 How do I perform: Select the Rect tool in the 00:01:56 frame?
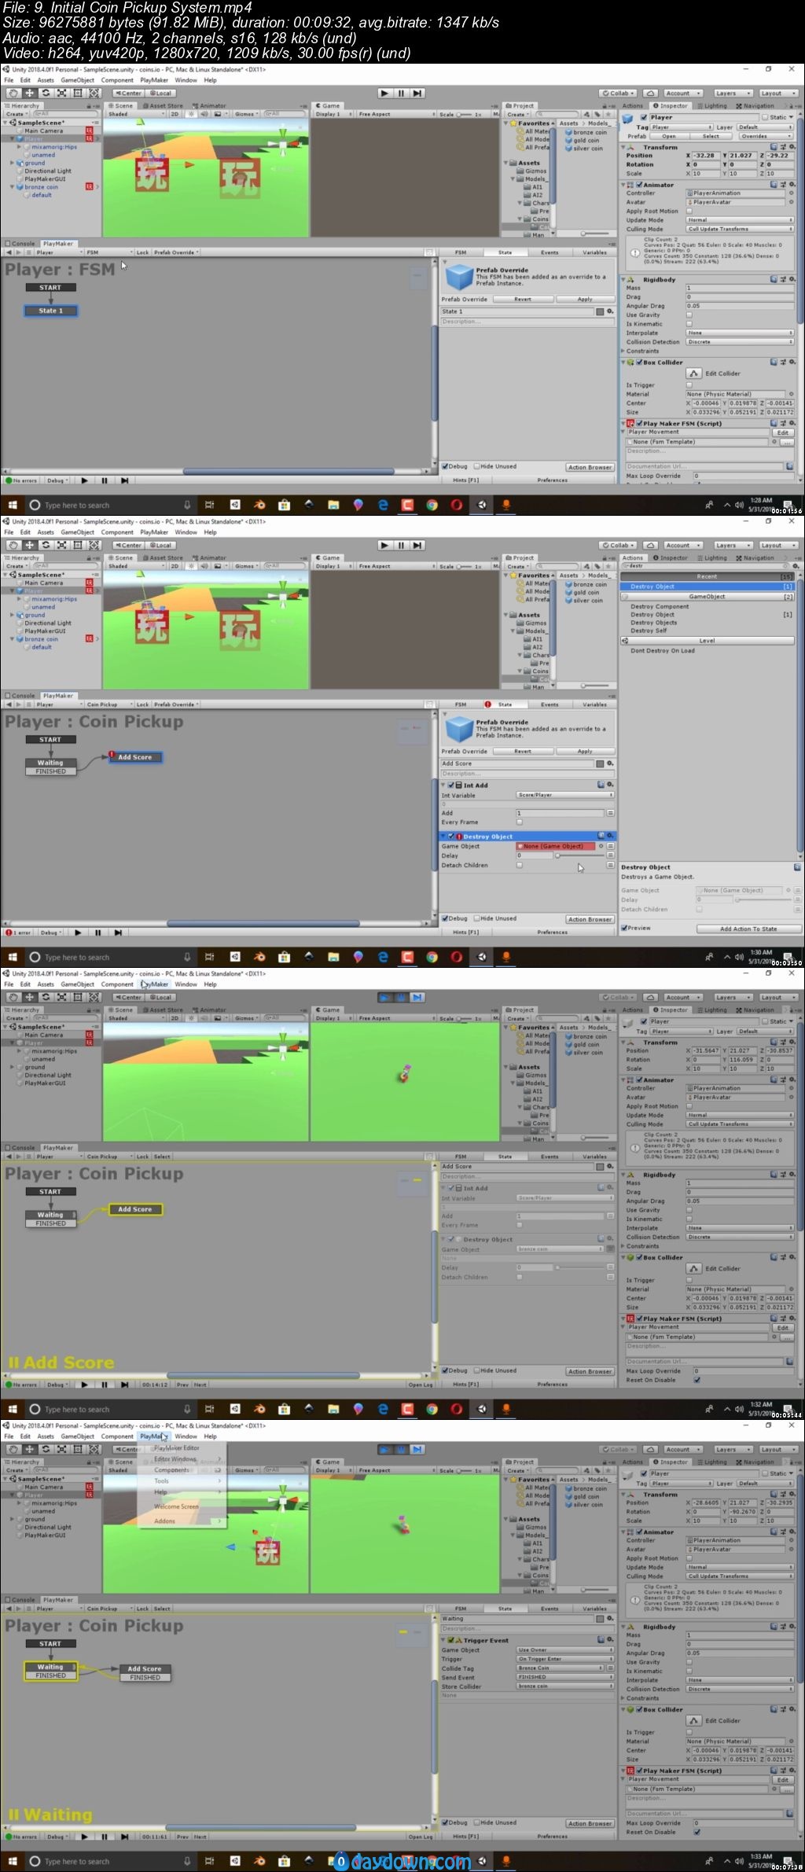pyautogui.click(x=78, y=93)
